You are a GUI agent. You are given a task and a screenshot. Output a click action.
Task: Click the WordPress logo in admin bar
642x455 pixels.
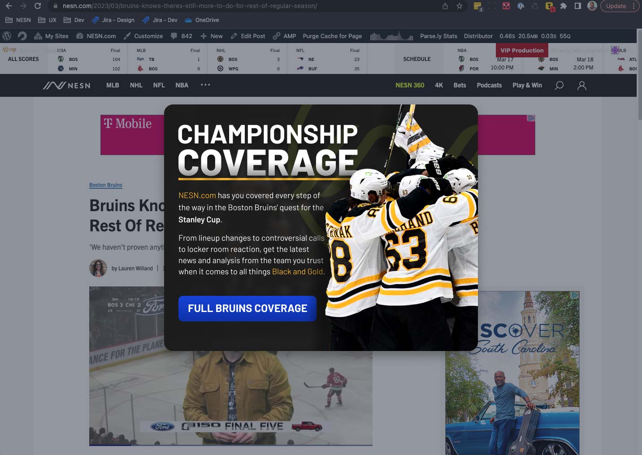(7, 36)
